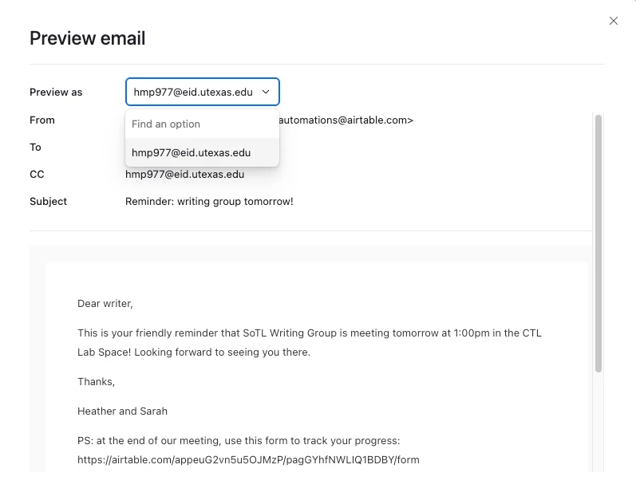Close the Preview email dialog
The width and height of the screenshot is (636, 500).
point(614,21)
